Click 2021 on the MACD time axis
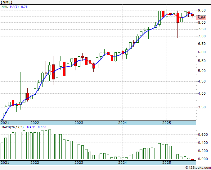 [x=5, y=163]
